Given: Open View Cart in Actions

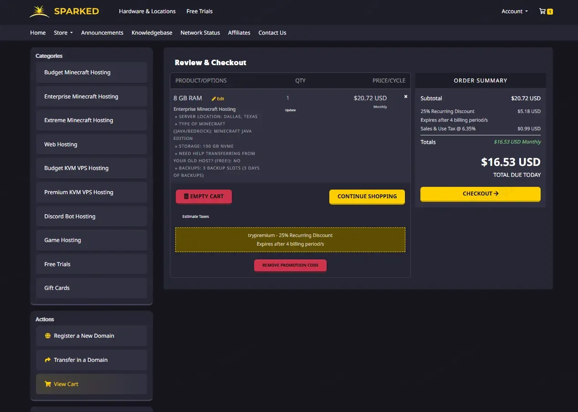Looking at the screenshot, I should [92, 384].
